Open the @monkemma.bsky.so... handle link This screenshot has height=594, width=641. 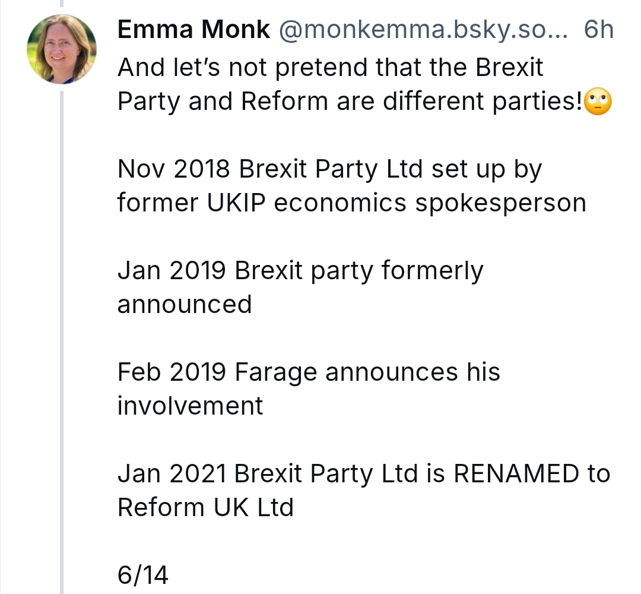423,30
